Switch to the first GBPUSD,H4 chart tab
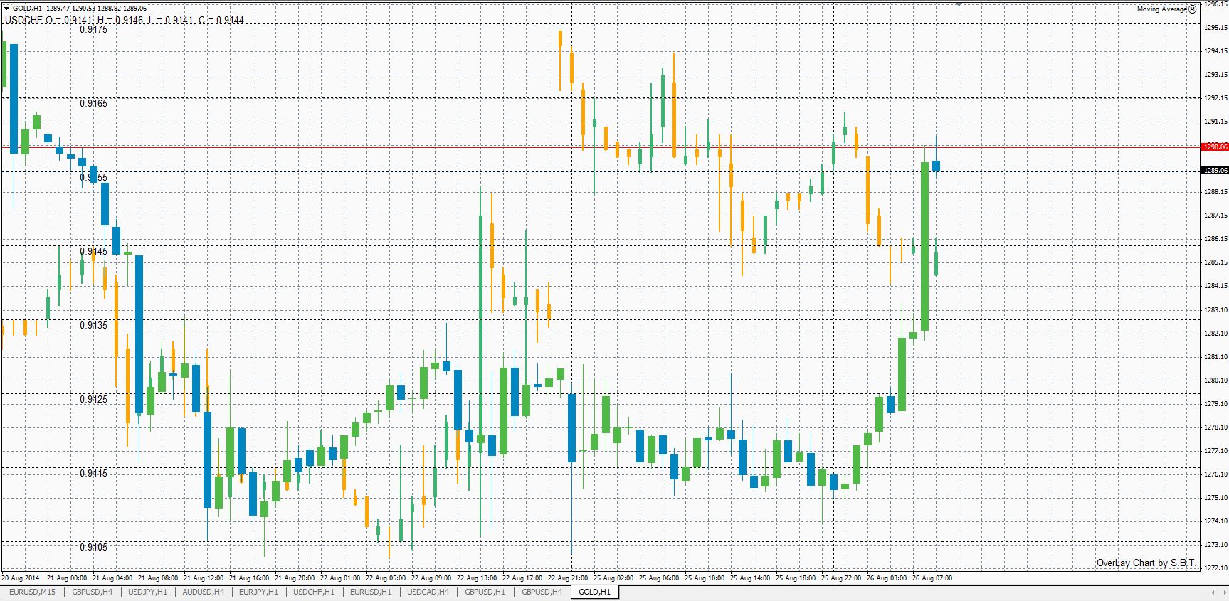Image resolution: width=1229 pixels, height=601 pixels. 92,592
